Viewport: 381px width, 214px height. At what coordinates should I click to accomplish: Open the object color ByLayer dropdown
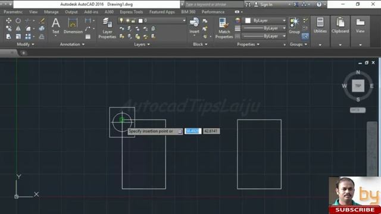pos(284,21)
